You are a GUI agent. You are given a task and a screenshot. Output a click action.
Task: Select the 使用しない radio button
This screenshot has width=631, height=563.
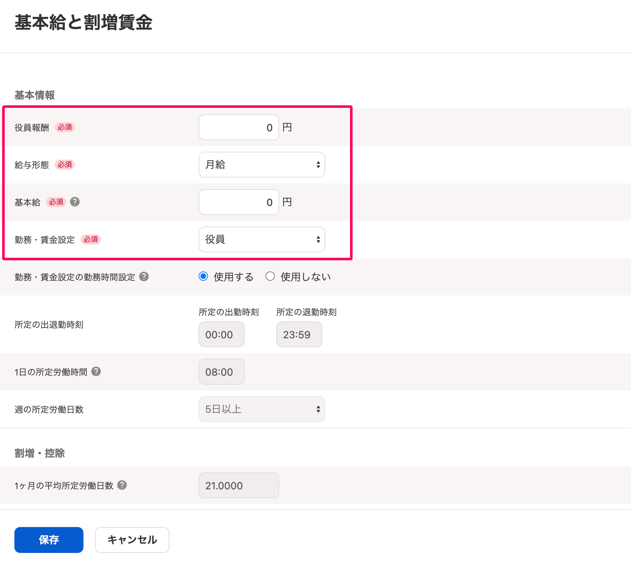pyautogui.click(x=270, y=276)
